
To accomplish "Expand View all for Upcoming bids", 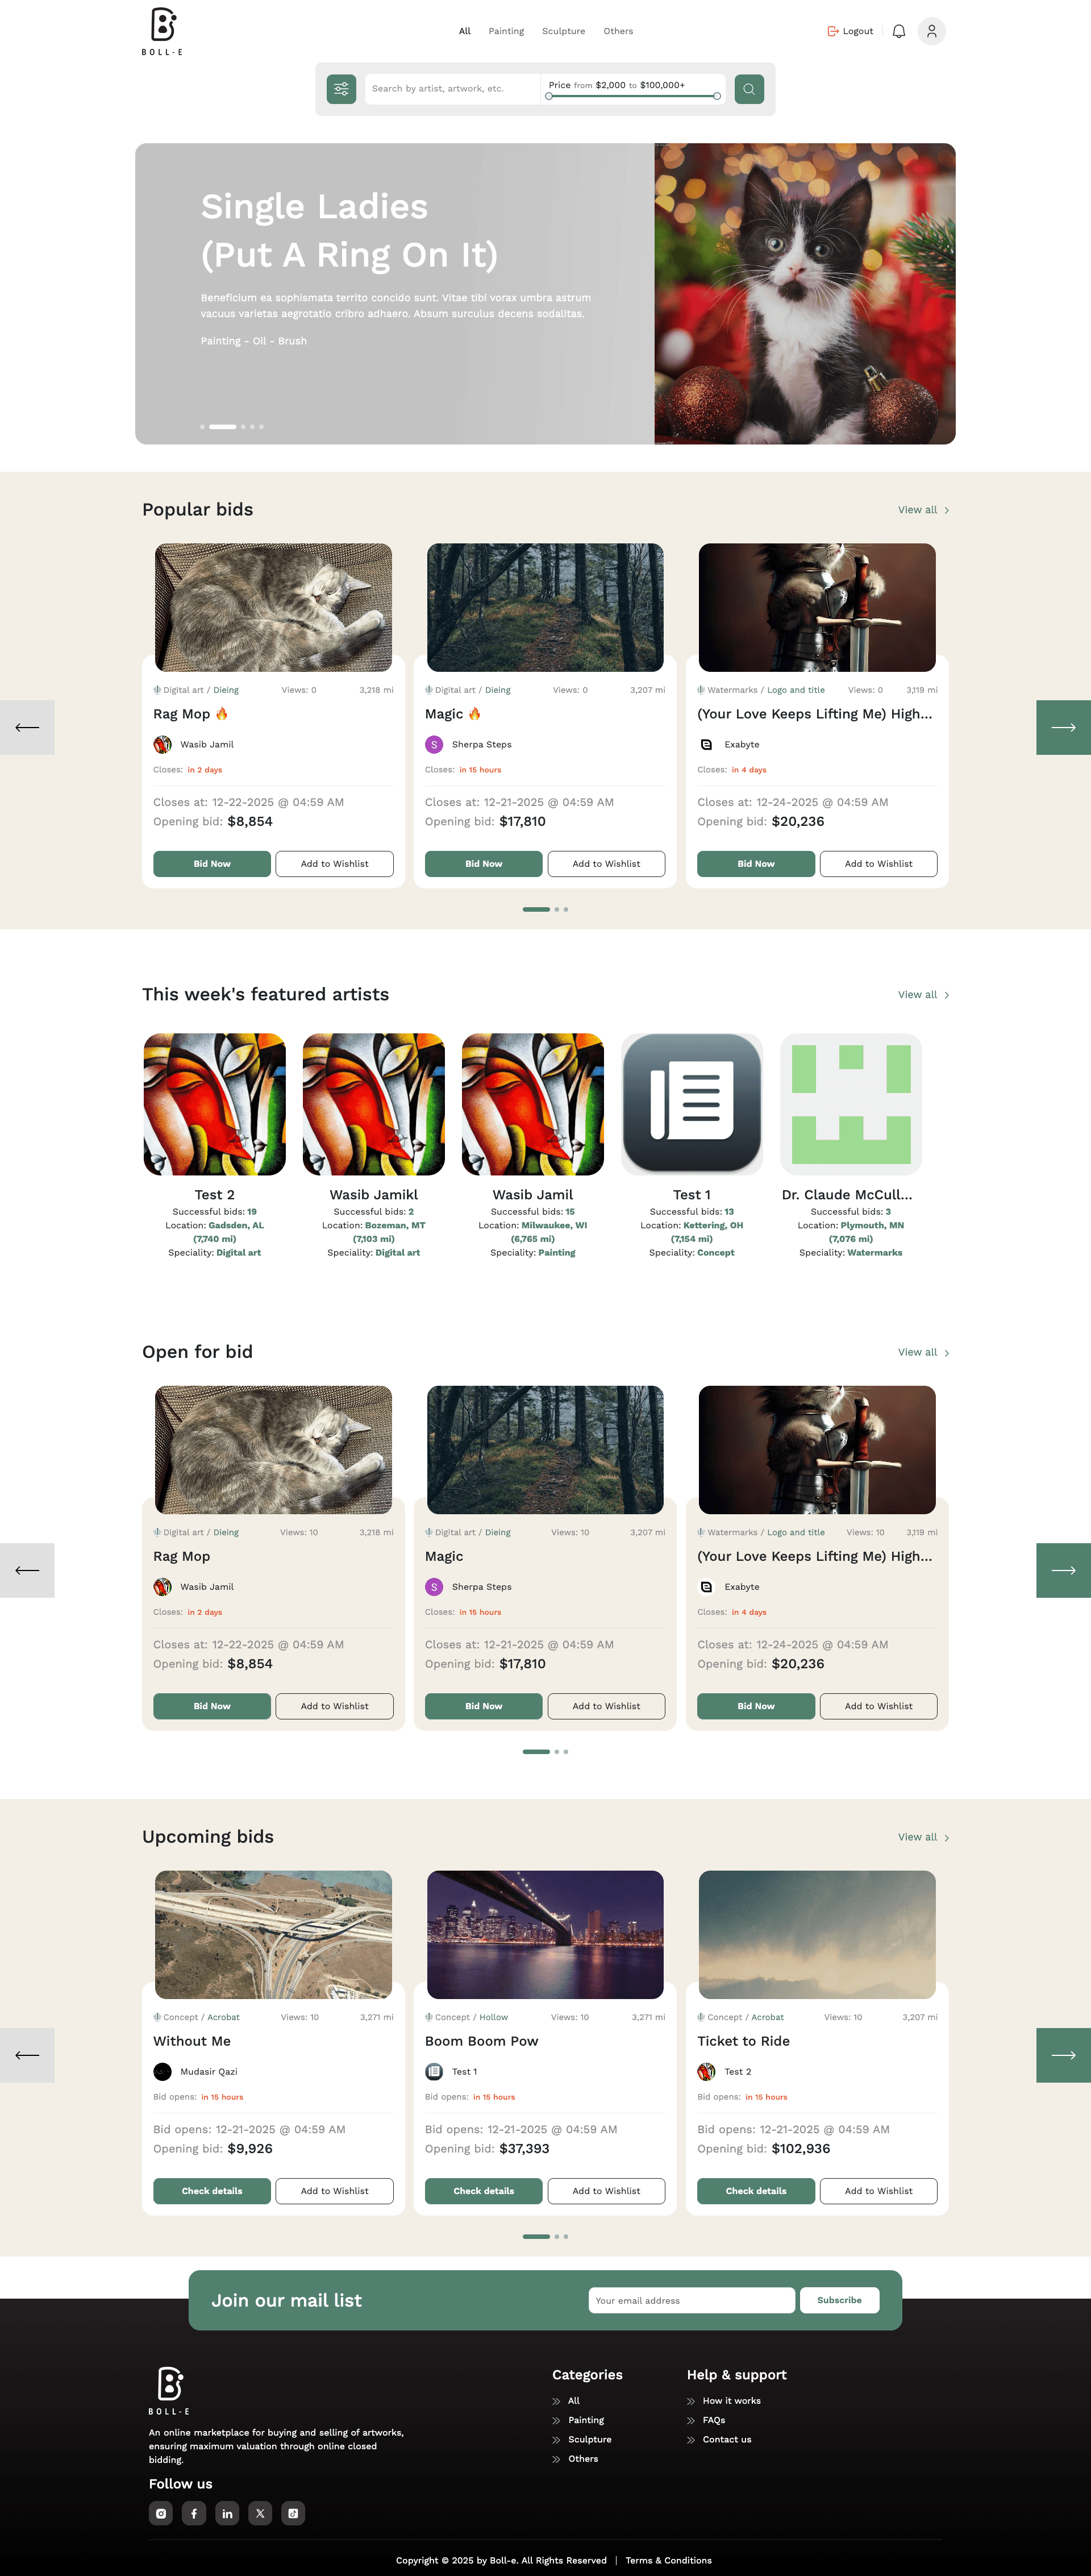I will tap(923, 1837).
